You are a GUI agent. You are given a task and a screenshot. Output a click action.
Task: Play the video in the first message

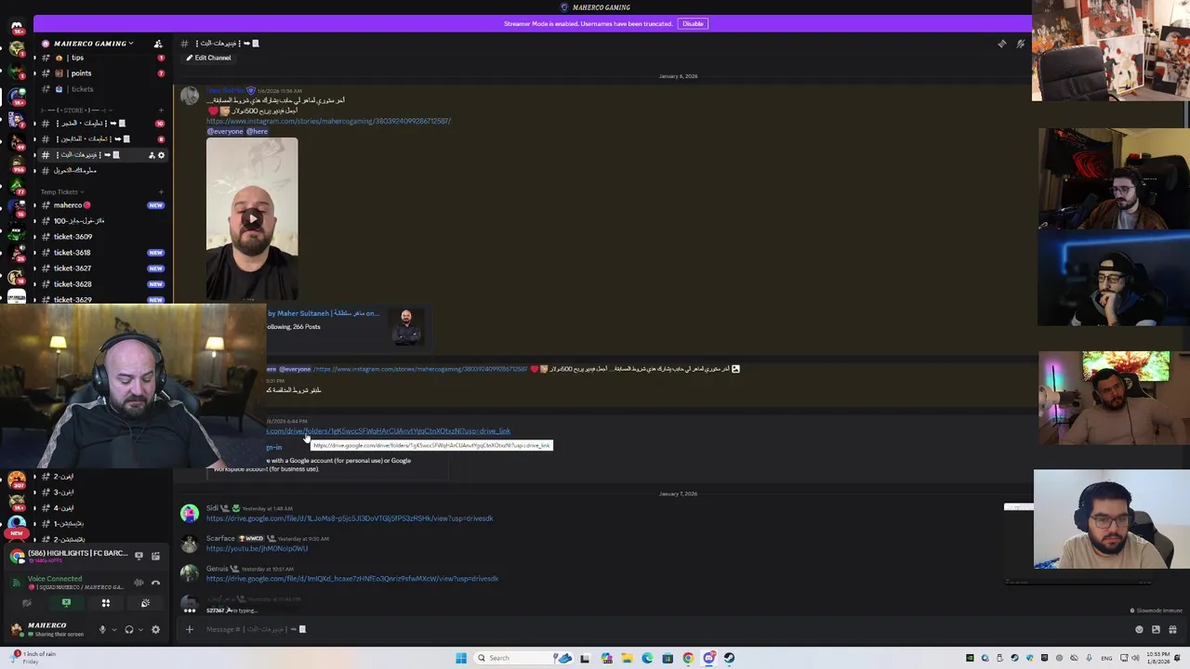(252, 219)
